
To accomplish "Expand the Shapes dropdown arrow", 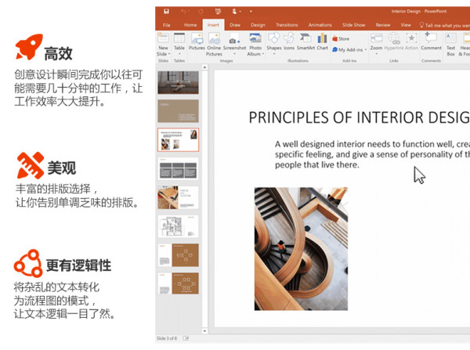I will point(274,54).
